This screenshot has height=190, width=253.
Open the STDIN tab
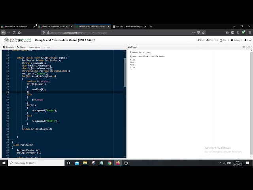pyautogui.click(x=47, y=47)
